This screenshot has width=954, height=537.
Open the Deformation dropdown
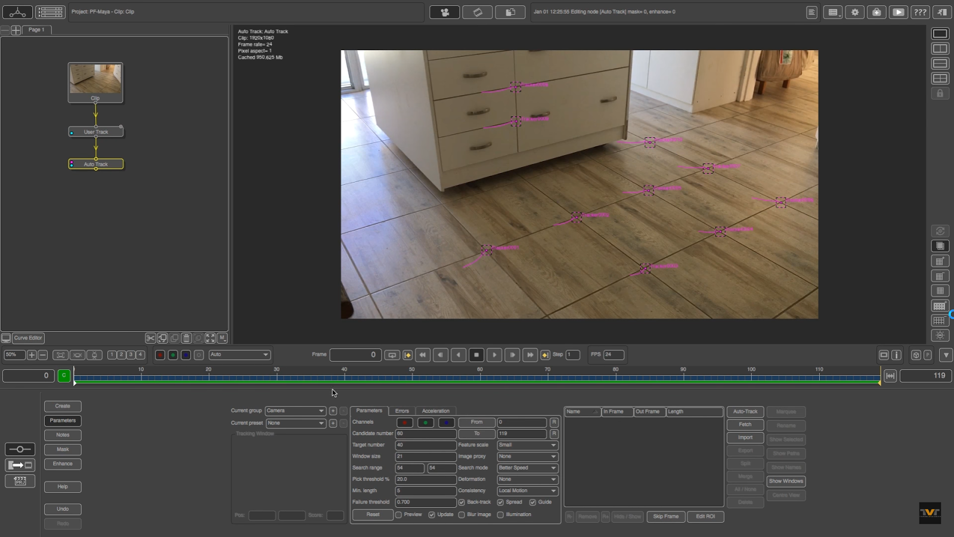point(528,479)
